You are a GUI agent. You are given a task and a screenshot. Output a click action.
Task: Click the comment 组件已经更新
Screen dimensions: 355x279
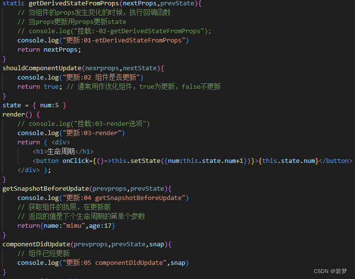(x=44, y=254)
